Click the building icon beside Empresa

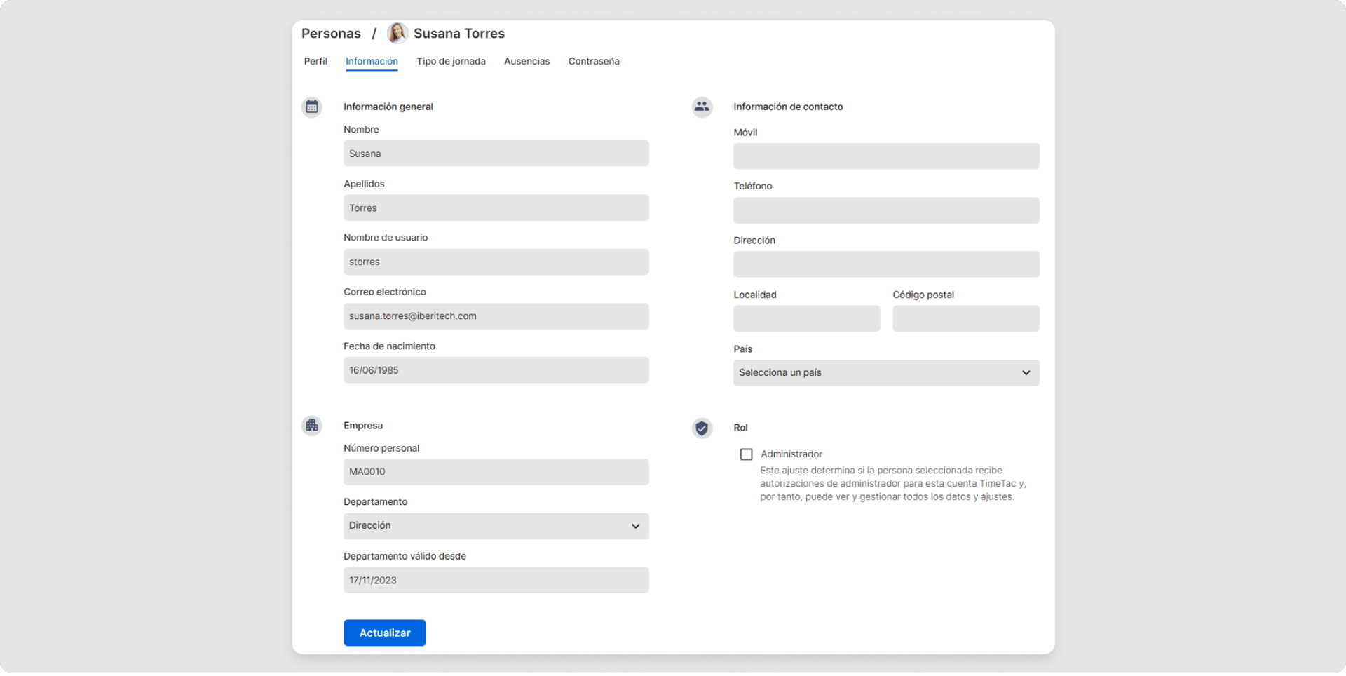pyautogui.click(x=311, y=425)
